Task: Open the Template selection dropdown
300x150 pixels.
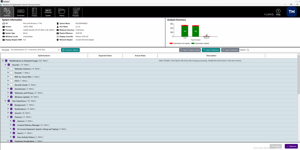Action: point(59,50)
